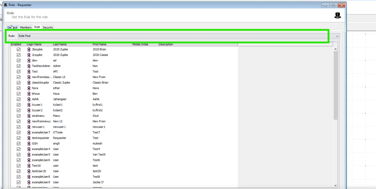Switch to the Members tab
Viewport: 376px width, 189px height.
[x=25, y=27]
